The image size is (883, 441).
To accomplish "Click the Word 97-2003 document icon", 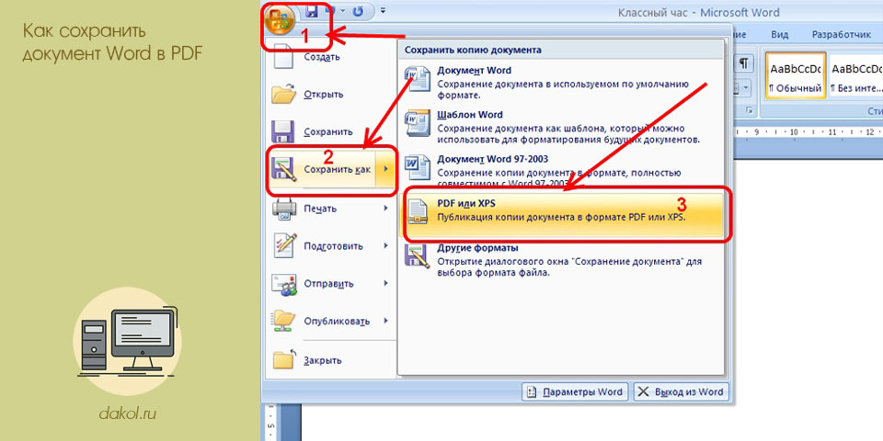I will pyautogui.click(x=418, y=166).
